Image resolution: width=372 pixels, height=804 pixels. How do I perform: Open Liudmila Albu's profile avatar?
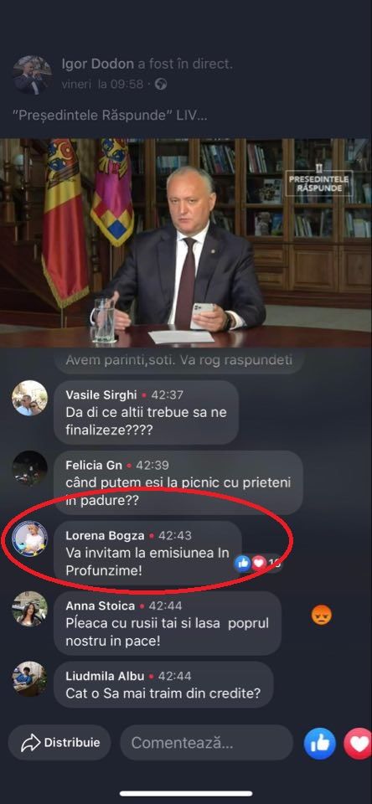(30, 679)
